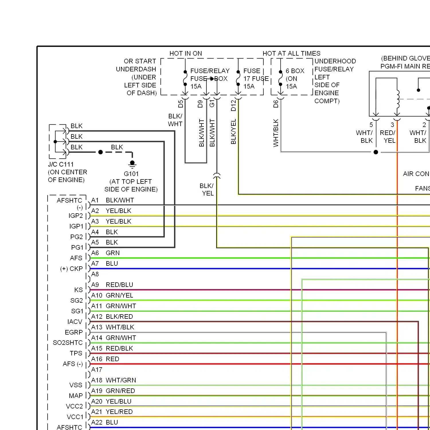Viewport: 430px width, 430px height.
Task: Click the IACV signal name
Action: (x=75, y=322)
